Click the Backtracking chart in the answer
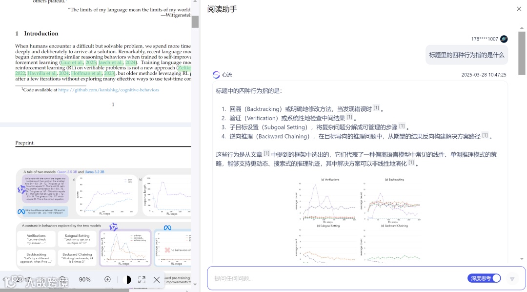527x292 pixels. coord(392,200)
